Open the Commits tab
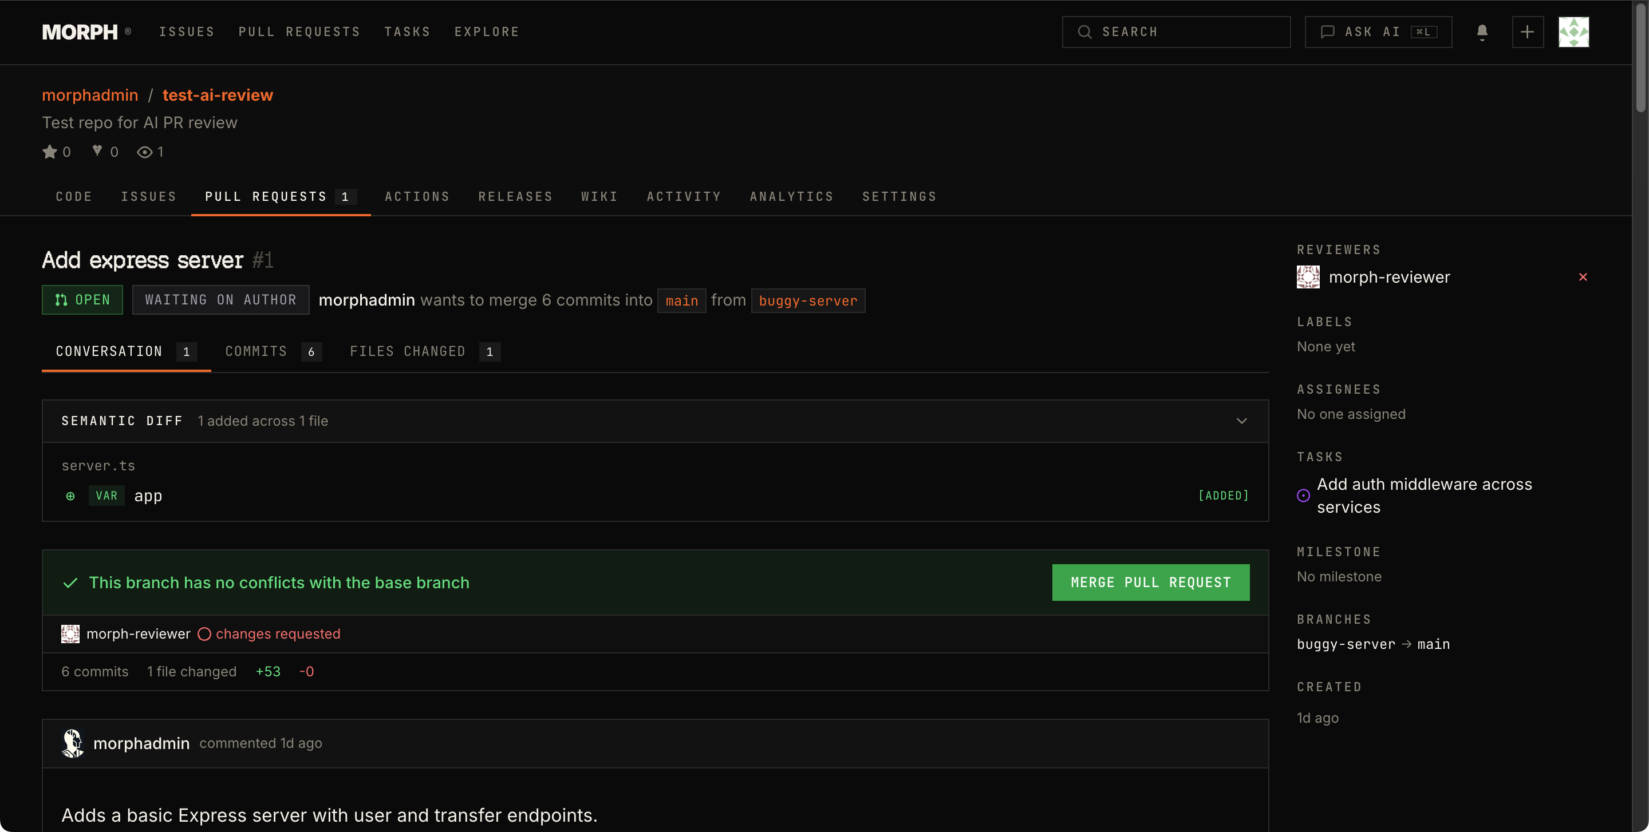Viewport: 1649px width, 832px height. pyautogui.click(x=255, y=350)
